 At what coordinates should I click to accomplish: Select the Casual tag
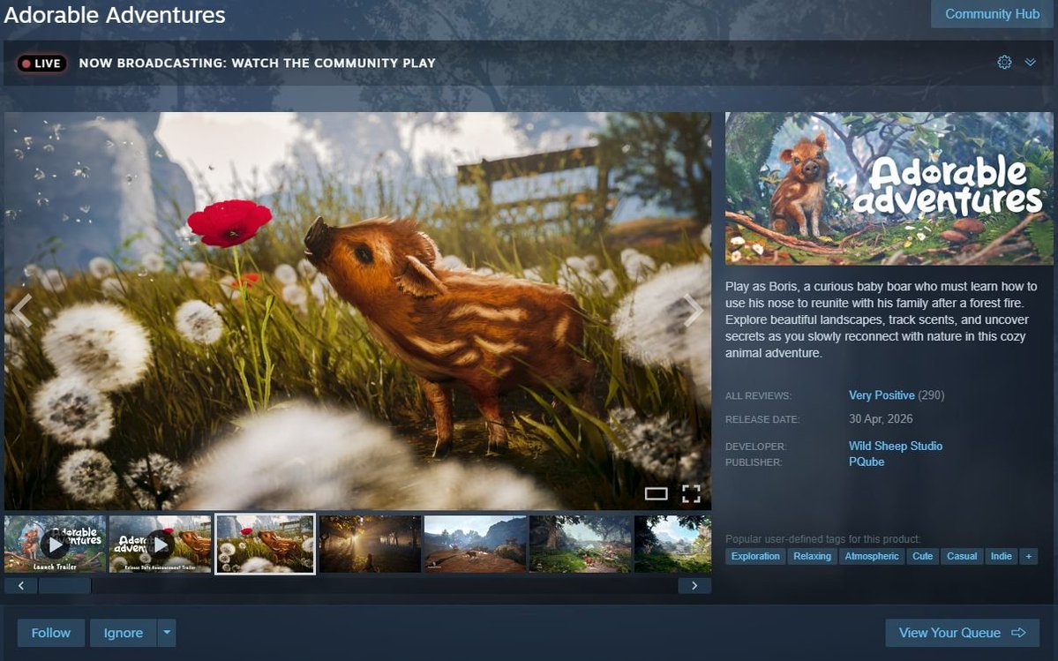[x=962, y=556]
